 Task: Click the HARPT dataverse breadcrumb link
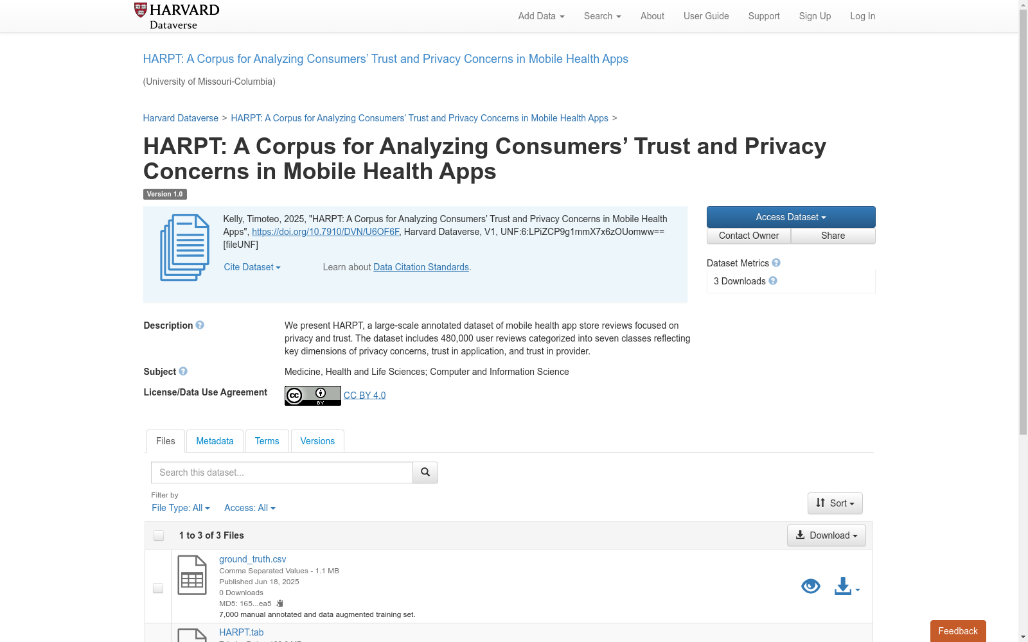click(420, 118)
